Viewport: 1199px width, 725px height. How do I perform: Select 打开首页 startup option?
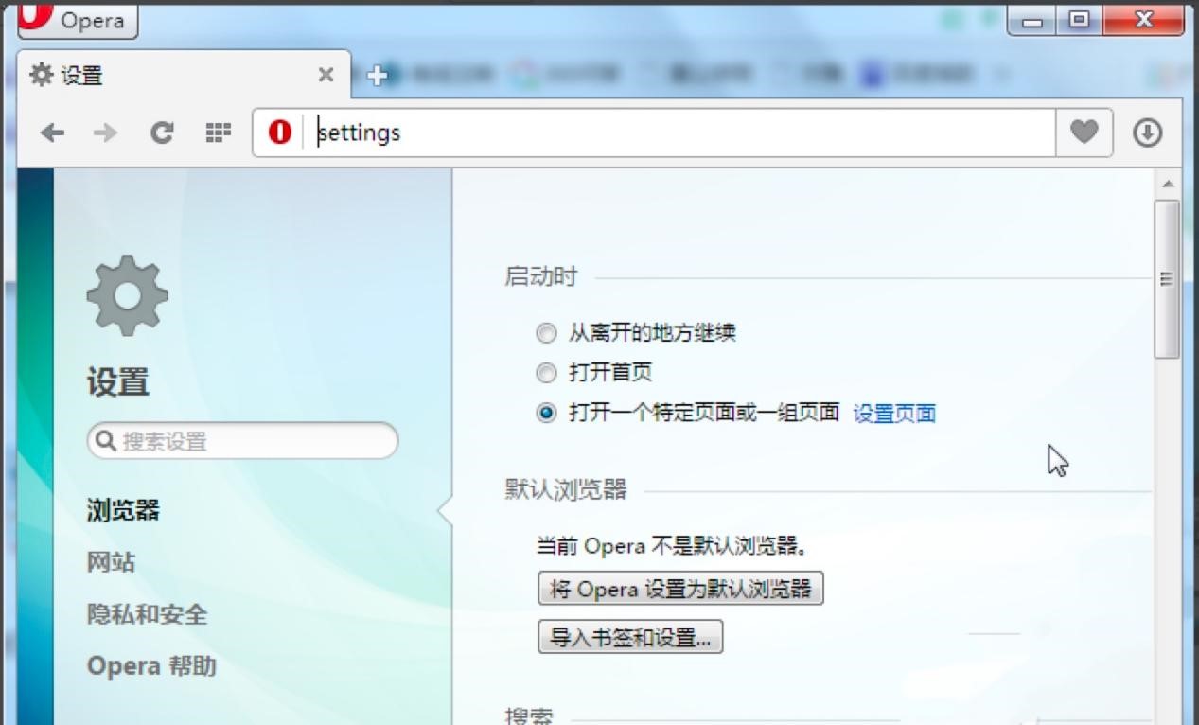[546, 372]
